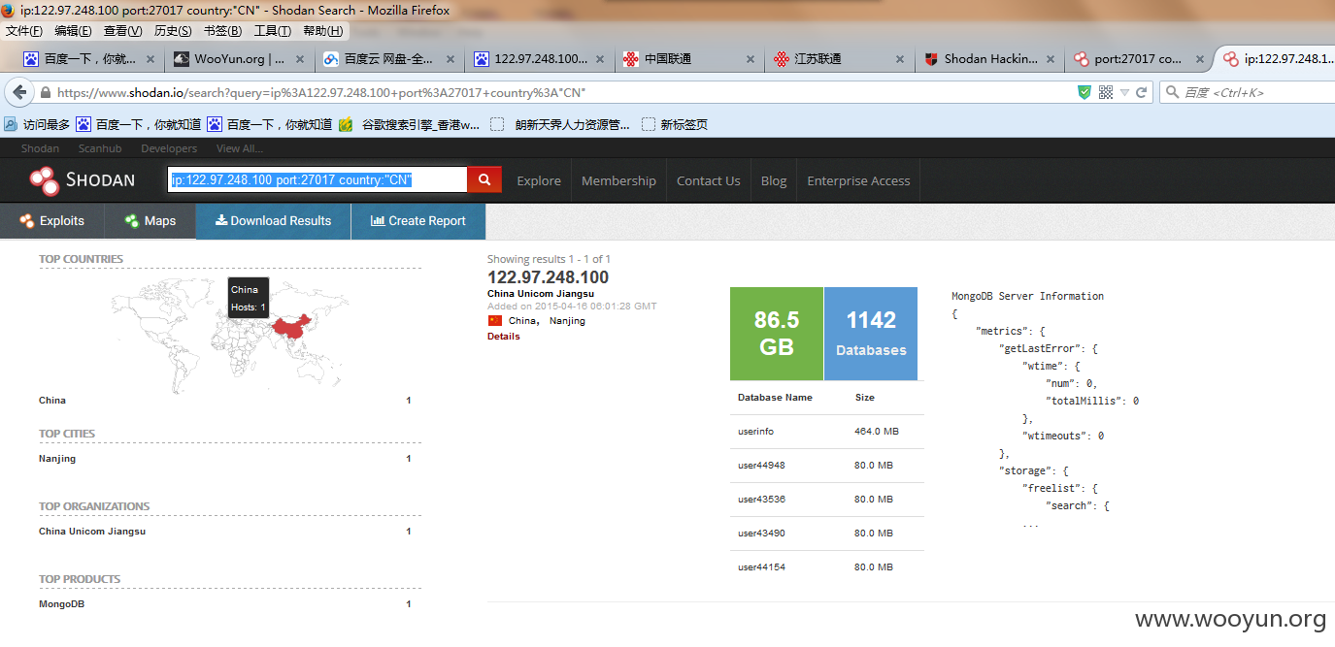Close the Shodan Hacking tab
Screen dimensions: 1335x647
1051,59
